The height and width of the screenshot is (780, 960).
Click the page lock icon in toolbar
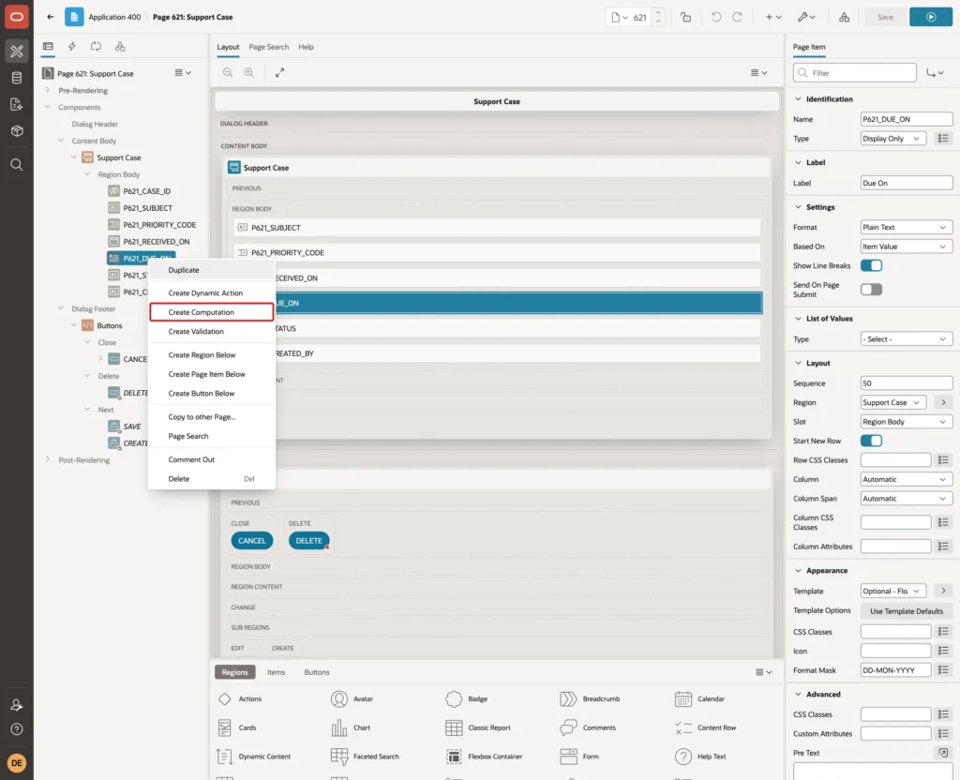(x=685, y=17)
